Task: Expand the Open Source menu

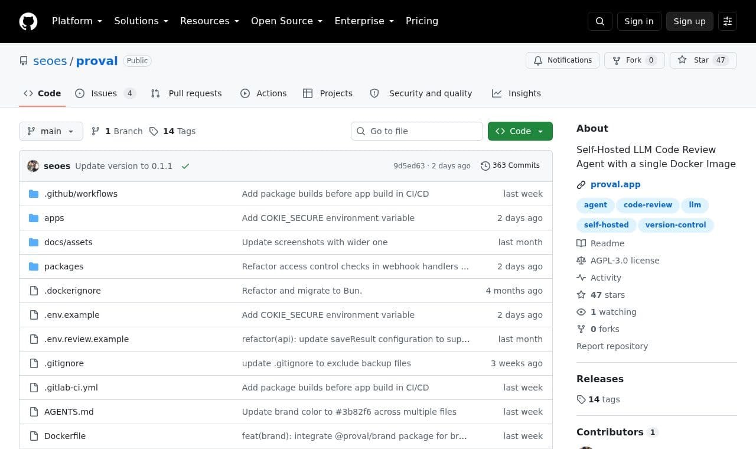Action: point(286,21)
